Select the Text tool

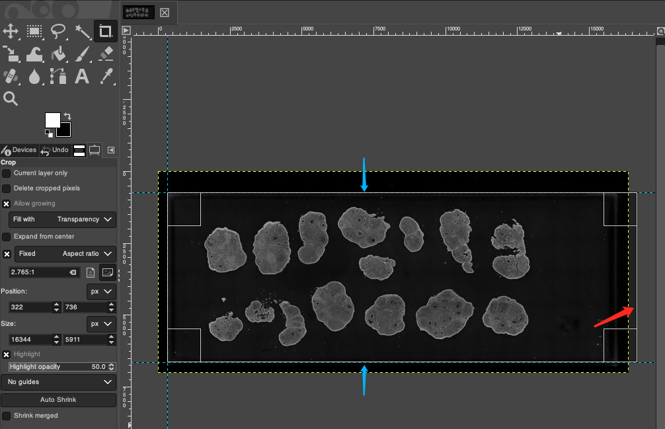pyautogui.click(x=82, y=77)
